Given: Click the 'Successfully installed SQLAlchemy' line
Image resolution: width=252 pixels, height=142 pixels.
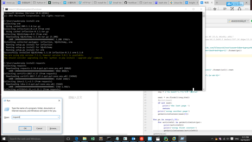Looking at the screenshot, I should tap(43, 53).
